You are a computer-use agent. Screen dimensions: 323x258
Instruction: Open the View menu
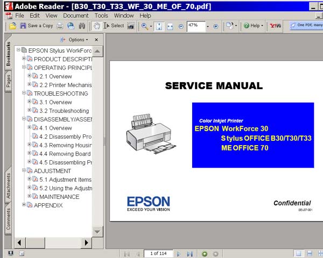pyautogui.click(x=51, y=16)
